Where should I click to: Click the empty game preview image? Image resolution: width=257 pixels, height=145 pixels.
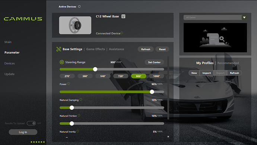pos(215,37)
